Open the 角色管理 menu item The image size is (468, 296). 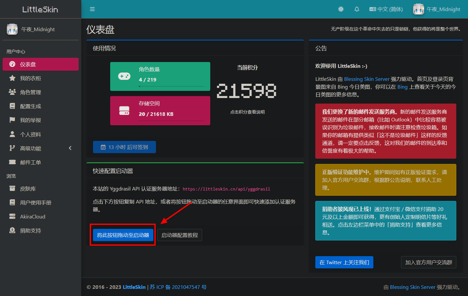tap(41, 92)
